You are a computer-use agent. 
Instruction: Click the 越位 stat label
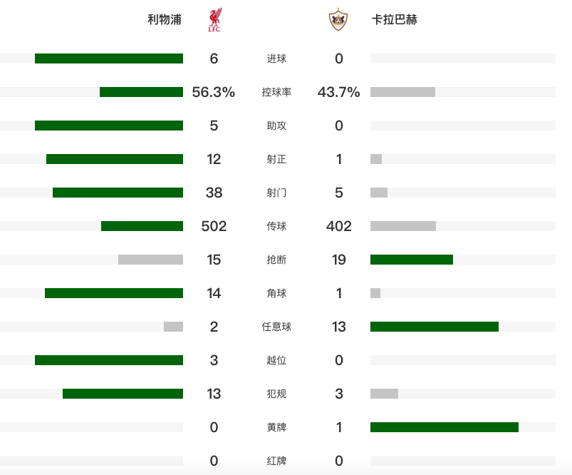point(276,360)
